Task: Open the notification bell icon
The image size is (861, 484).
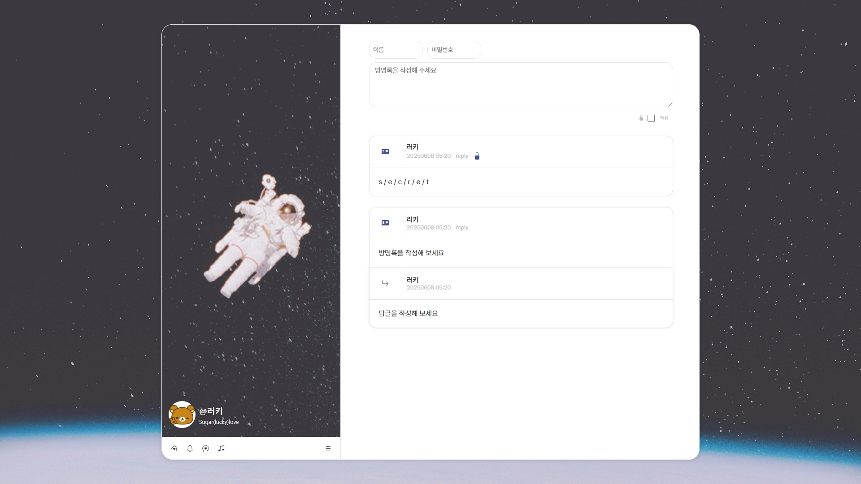Action: click(x=190, y=448)
